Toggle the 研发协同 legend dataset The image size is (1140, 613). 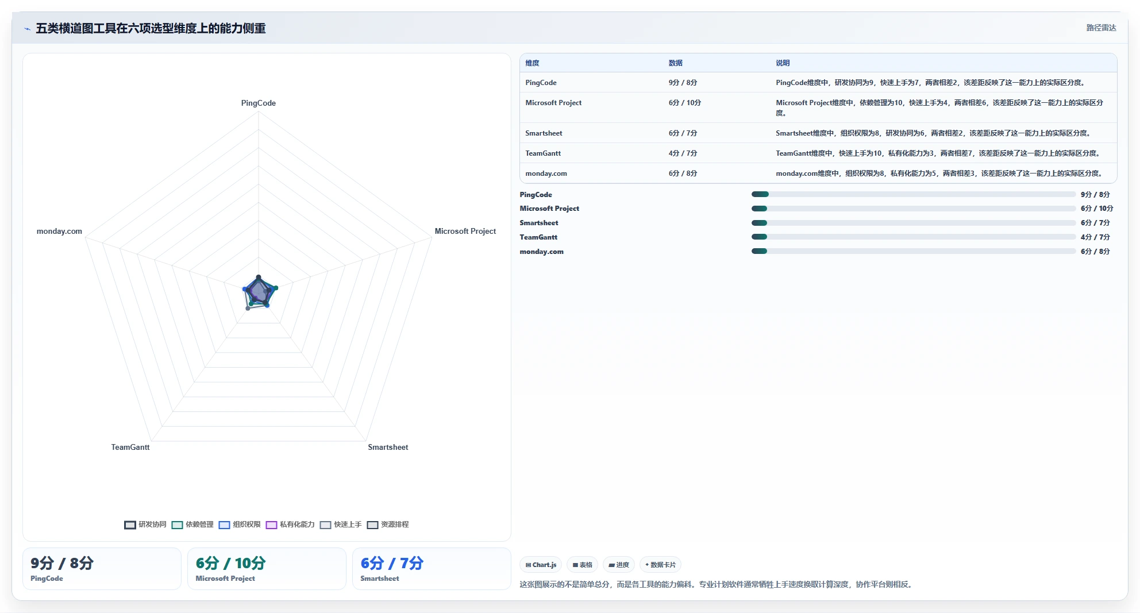point(145,525)
